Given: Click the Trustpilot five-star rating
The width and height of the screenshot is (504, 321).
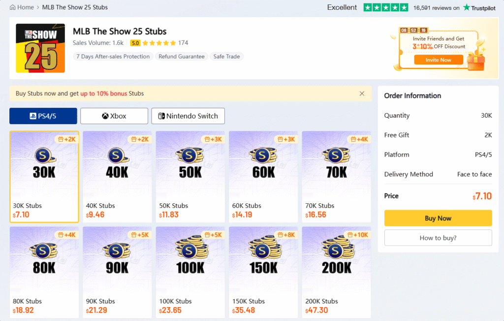Looking at the screenshot, I should tap(386, 7).
